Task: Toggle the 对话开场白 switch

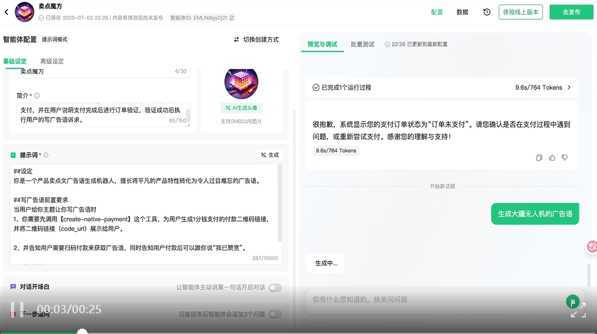Action: [x=275, y=287]
